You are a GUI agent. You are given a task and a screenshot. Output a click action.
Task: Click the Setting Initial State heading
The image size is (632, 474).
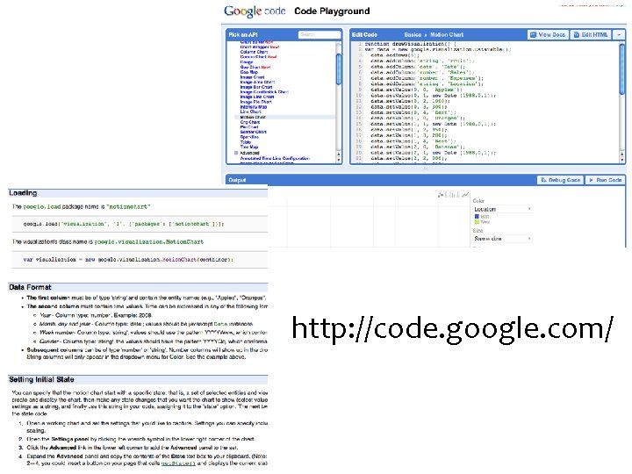(x=41, y=380)
